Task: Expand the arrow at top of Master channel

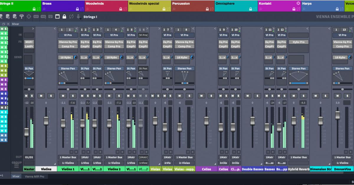Action: (x=33, y=29)
